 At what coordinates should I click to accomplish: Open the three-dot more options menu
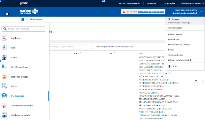point(203,82)
